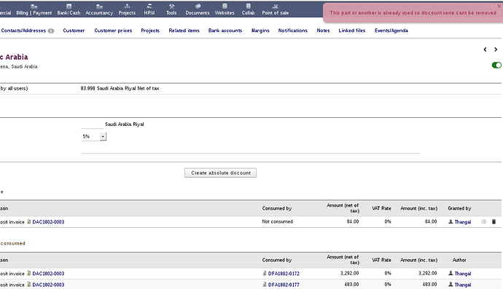The width and height of the screenshot is (503, 289).
Task: Open the 5% VAT rate dropdown
Action: coord(93,136)
